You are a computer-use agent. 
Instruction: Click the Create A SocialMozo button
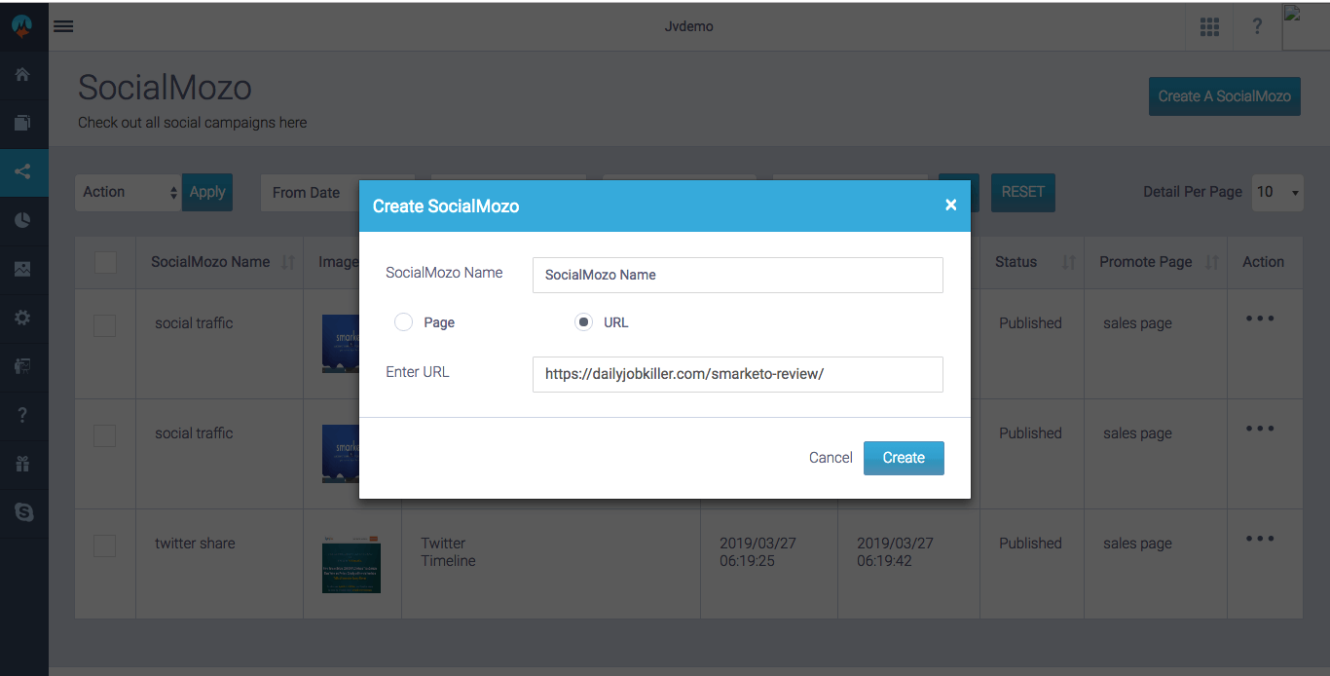coord(1225,96)
